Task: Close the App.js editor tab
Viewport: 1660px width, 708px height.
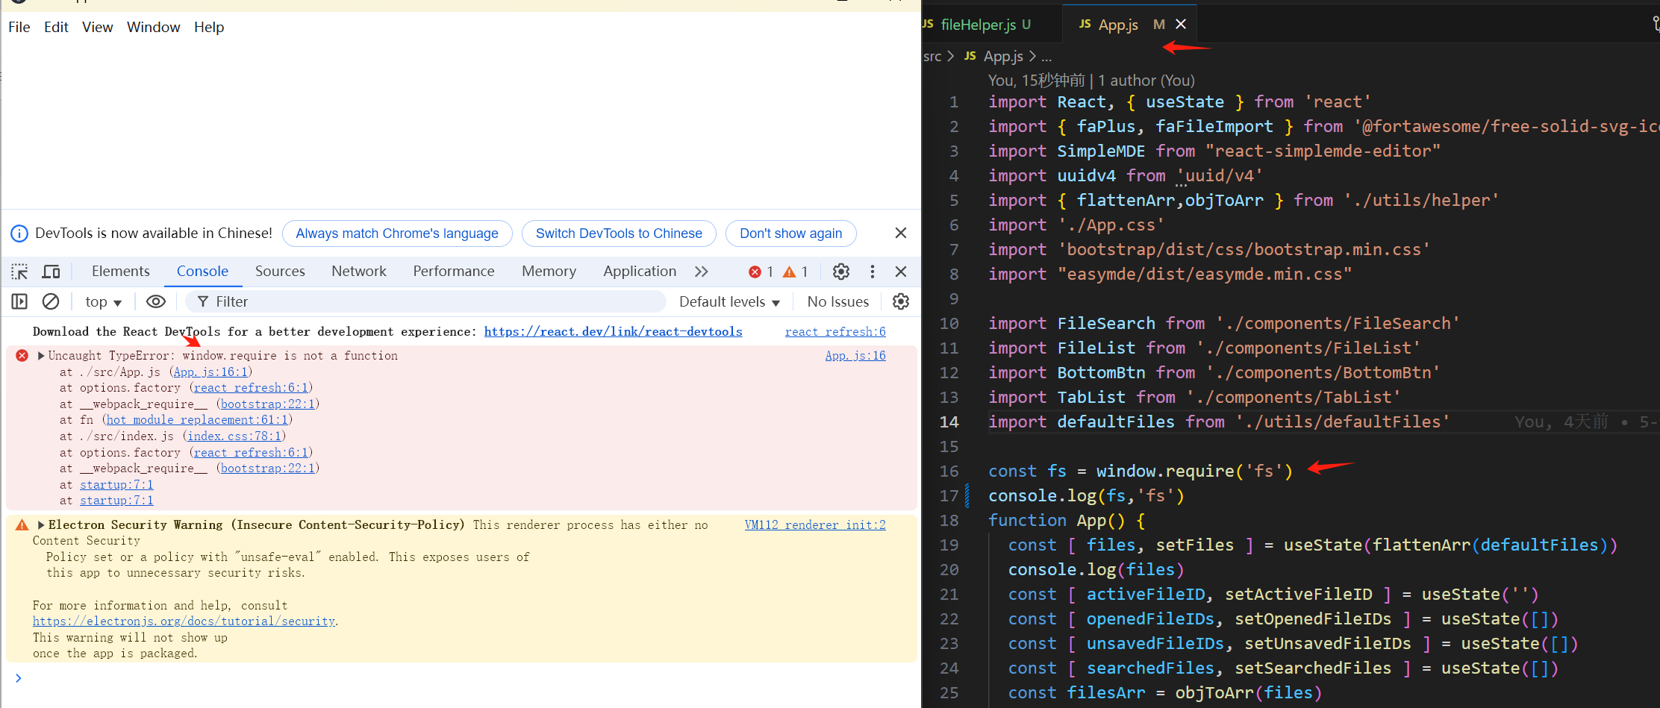Action: pyautogui.click(x=1181, y=24)
